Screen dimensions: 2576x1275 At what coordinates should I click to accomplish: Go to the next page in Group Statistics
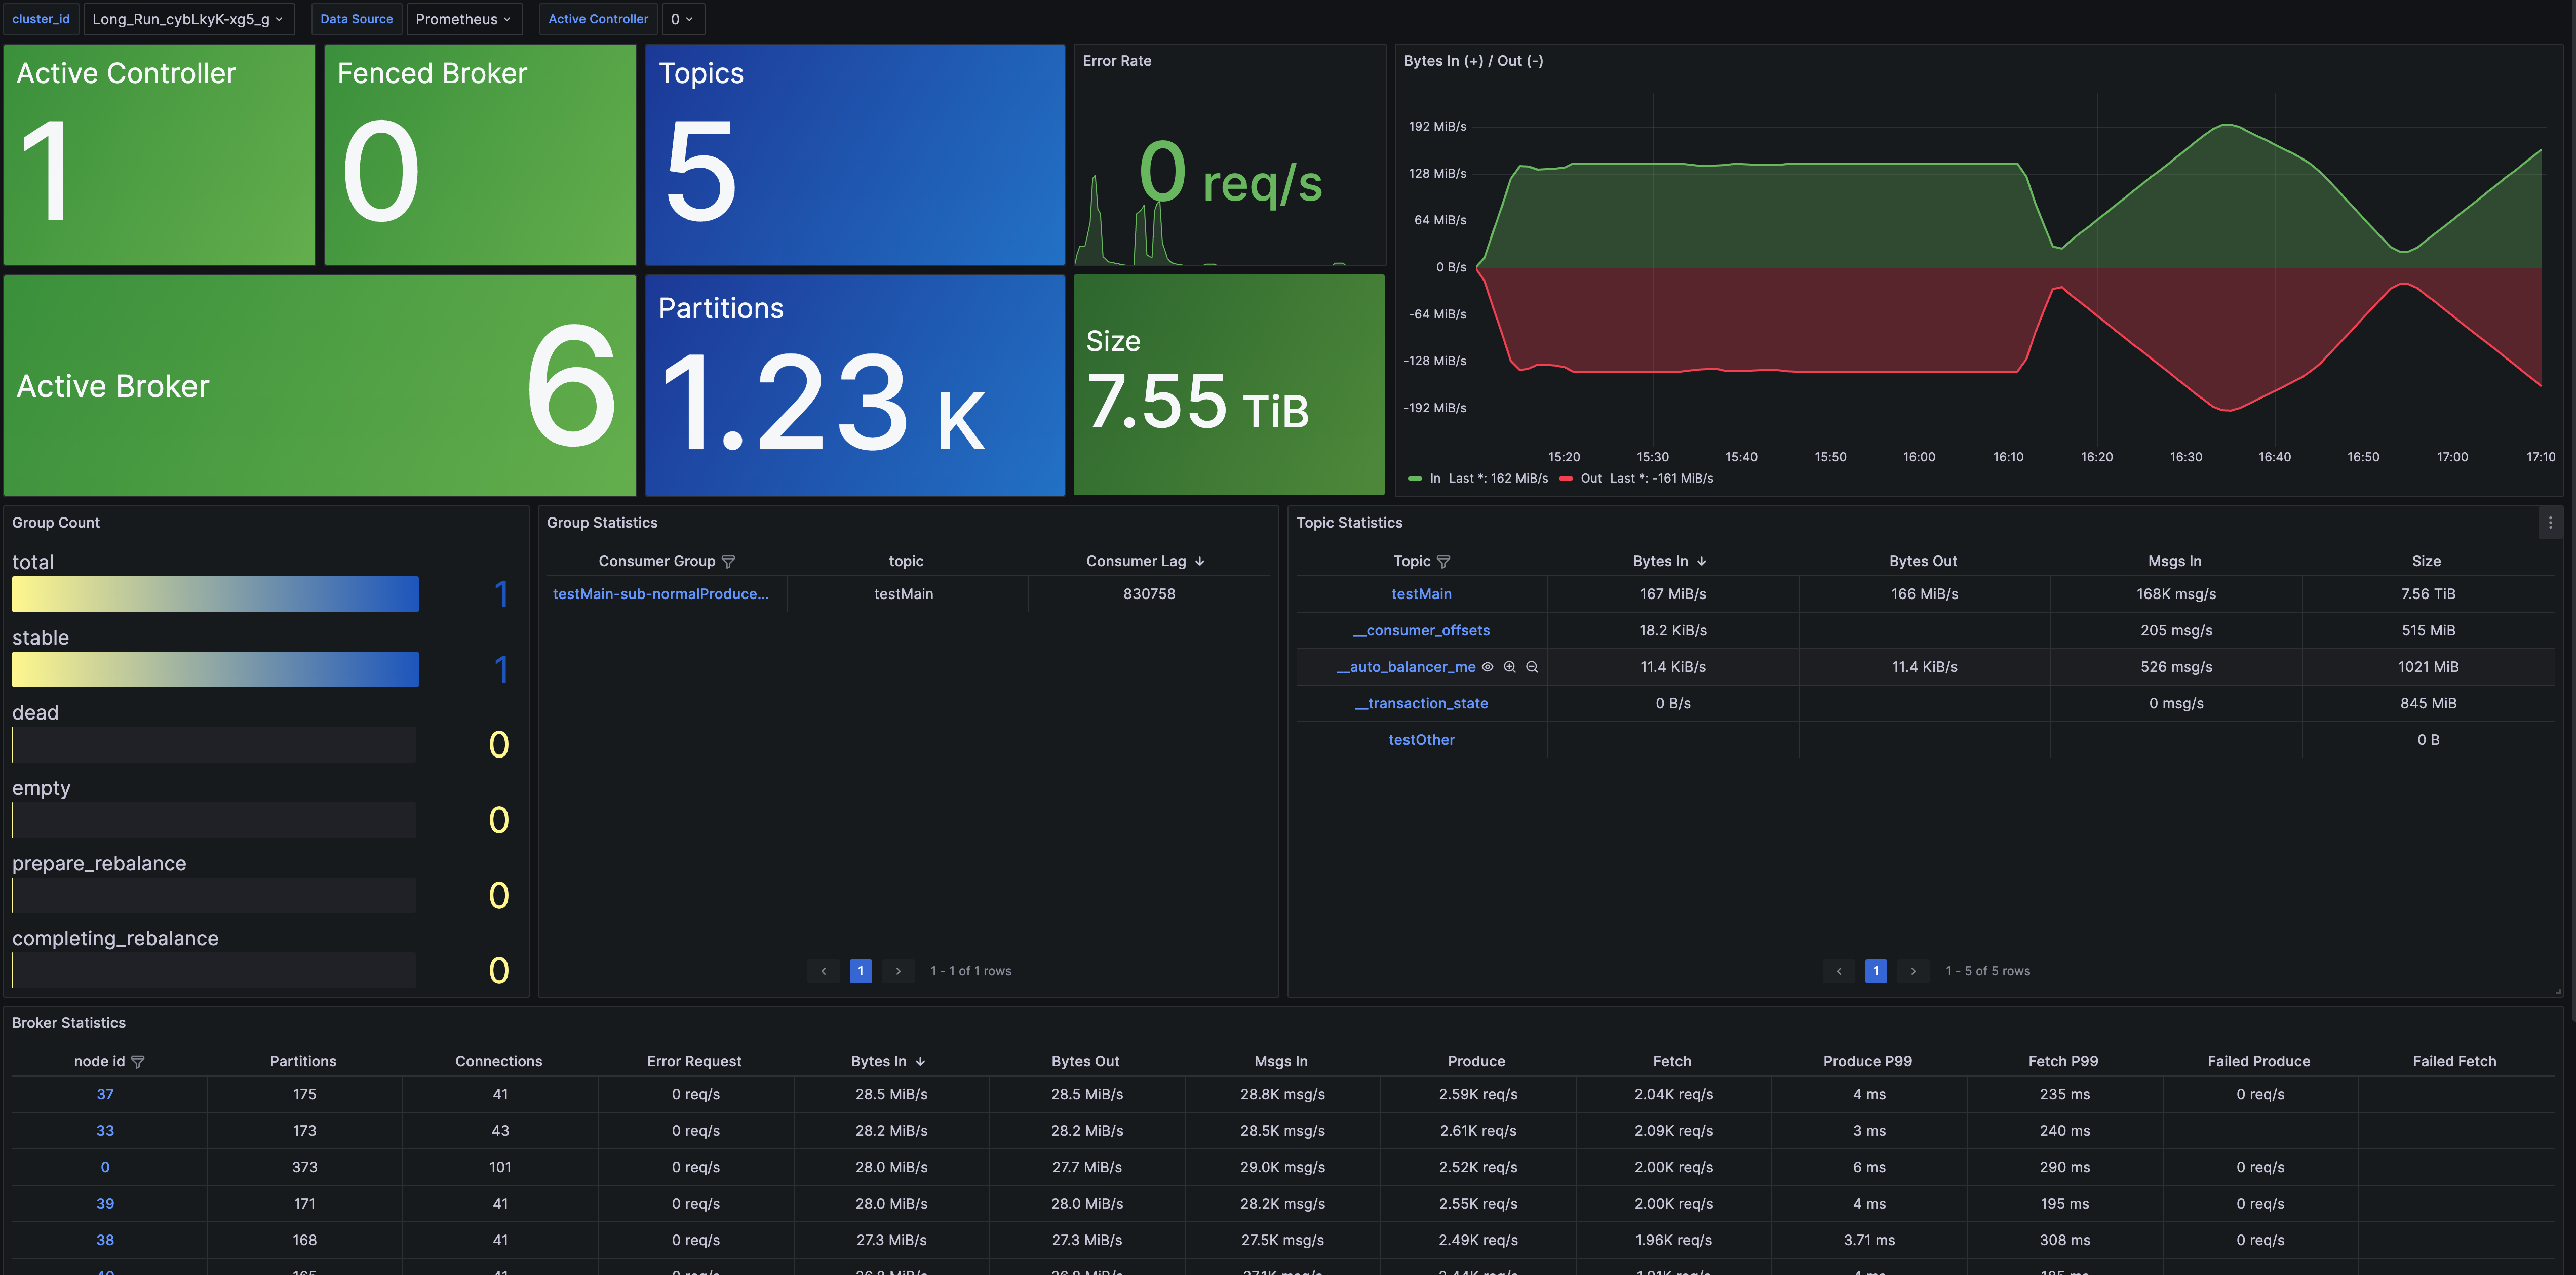(x=898, y=971)
